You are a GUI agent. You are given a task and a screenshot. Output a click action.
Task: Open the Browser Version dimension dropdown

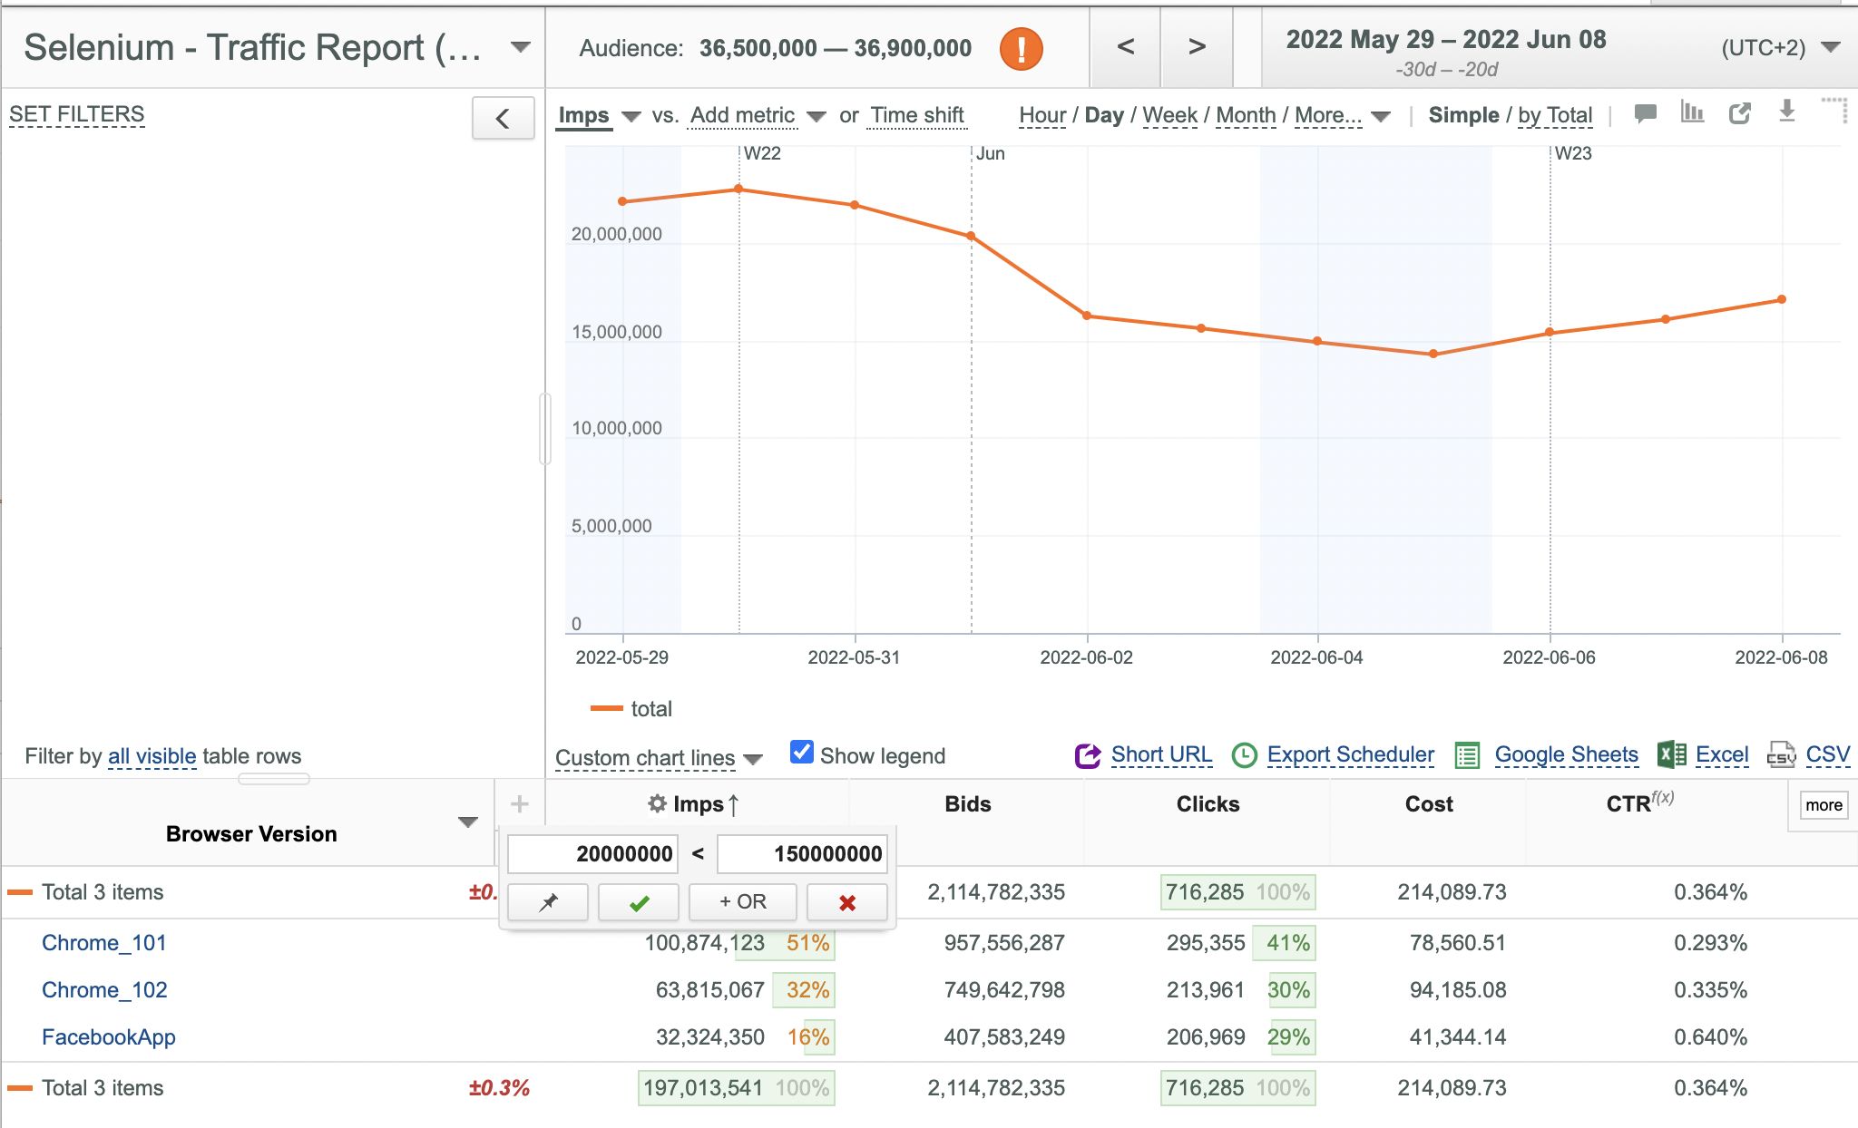[x=467, y=822]
